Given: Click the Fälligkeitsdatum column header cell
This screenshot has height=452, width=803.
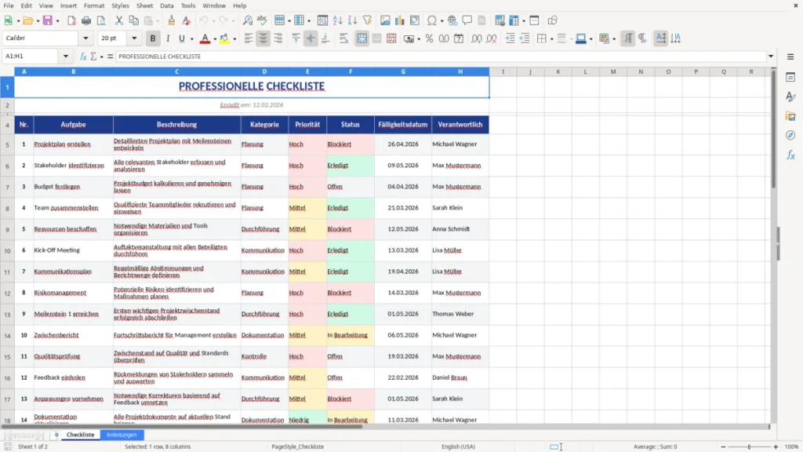Looking at the screenshot, I should [403, 125].
